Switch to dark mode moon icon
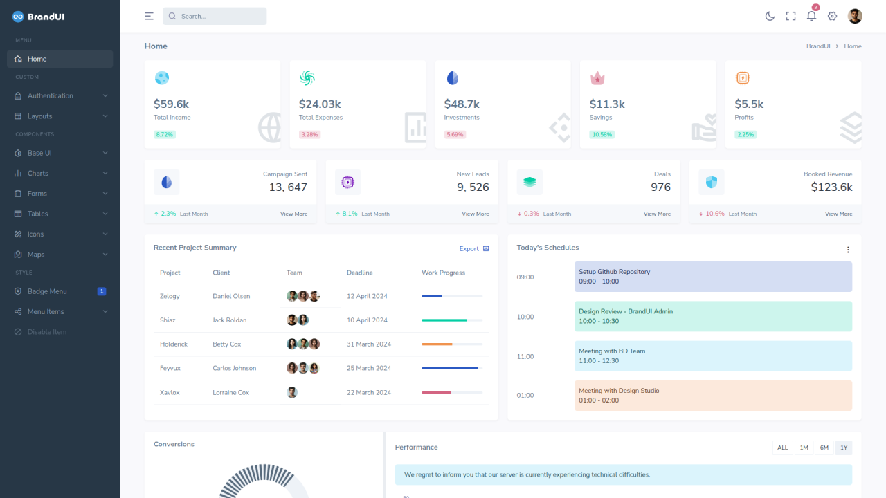886x498 pixels. coord(770,16)
